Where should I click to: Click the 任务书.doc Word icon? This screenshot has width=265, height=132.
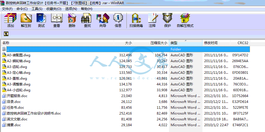tap(4, 108)
